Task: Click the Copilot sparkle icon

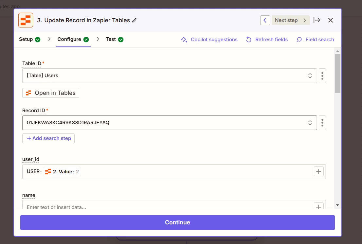Action: point(184,40)
